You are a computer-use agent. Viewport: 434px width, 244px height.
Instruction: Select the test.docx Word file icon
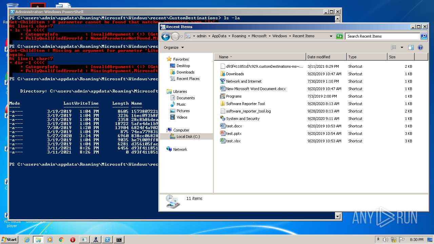(x=223, y=126)
